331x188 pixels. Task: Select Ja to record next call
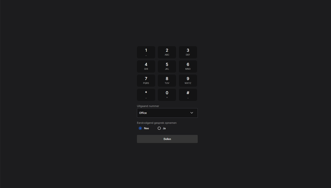pos(159,128)
